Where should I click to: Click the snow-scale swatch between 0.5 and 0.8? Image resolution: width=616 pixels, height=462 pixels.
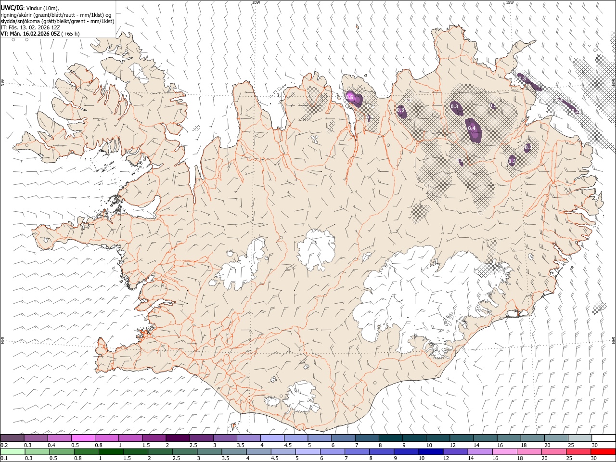(x=83, y=438)
